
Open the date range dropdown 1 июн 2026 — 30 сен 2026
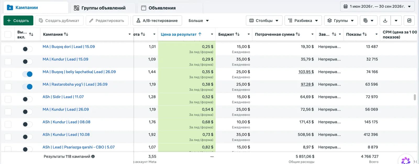(377, 6)
